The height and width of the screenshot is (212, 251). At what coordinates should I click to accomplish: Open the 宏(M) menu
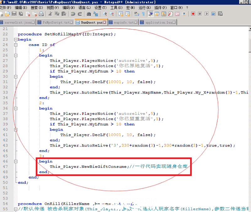click(131, 8)
